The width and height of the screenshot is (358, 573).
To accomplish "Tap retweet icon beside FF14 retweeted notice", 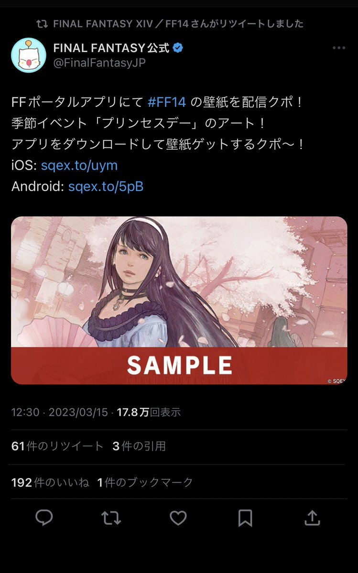I will point(42,24).
